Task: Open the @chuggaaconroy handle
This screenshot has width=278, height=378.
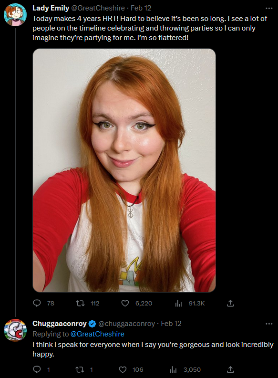Action: tap(126, 324)
